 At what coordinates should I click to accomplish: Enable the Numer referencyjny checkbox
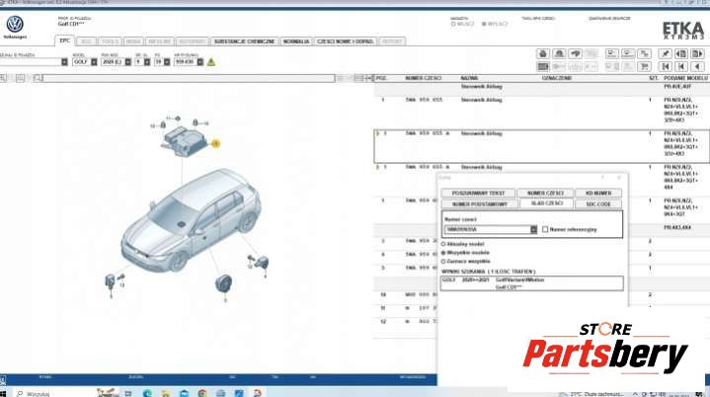pos(545,229)
